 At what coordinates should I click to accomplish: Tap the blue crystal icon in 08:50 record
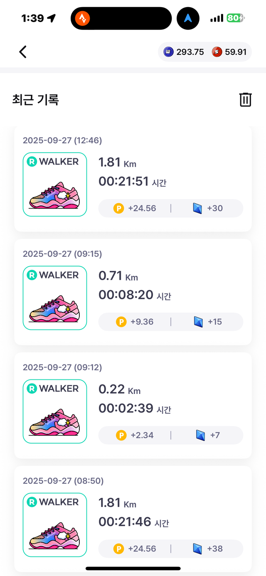pyautogui.click(x=198, y=549)
